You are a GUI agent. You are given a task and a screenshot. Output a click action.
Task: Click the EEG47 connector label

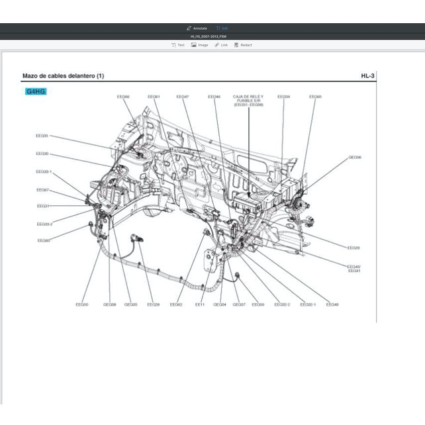(x=183, y=97)
